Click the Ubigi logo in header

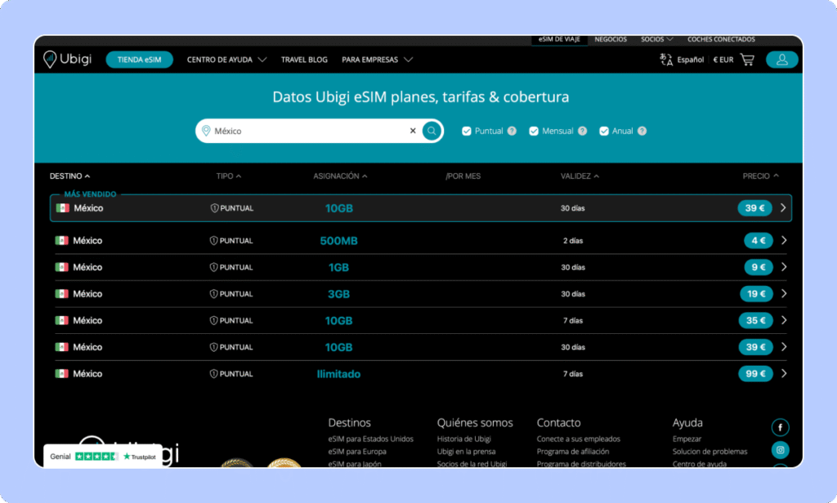point(68,60)
